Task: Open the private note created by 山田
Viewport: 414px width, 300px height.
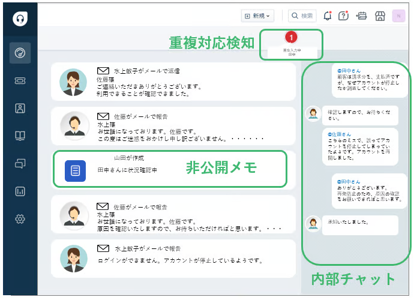Action: tap(168, 167)
